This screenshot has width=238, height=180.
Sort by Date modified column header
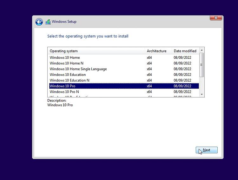185,51
